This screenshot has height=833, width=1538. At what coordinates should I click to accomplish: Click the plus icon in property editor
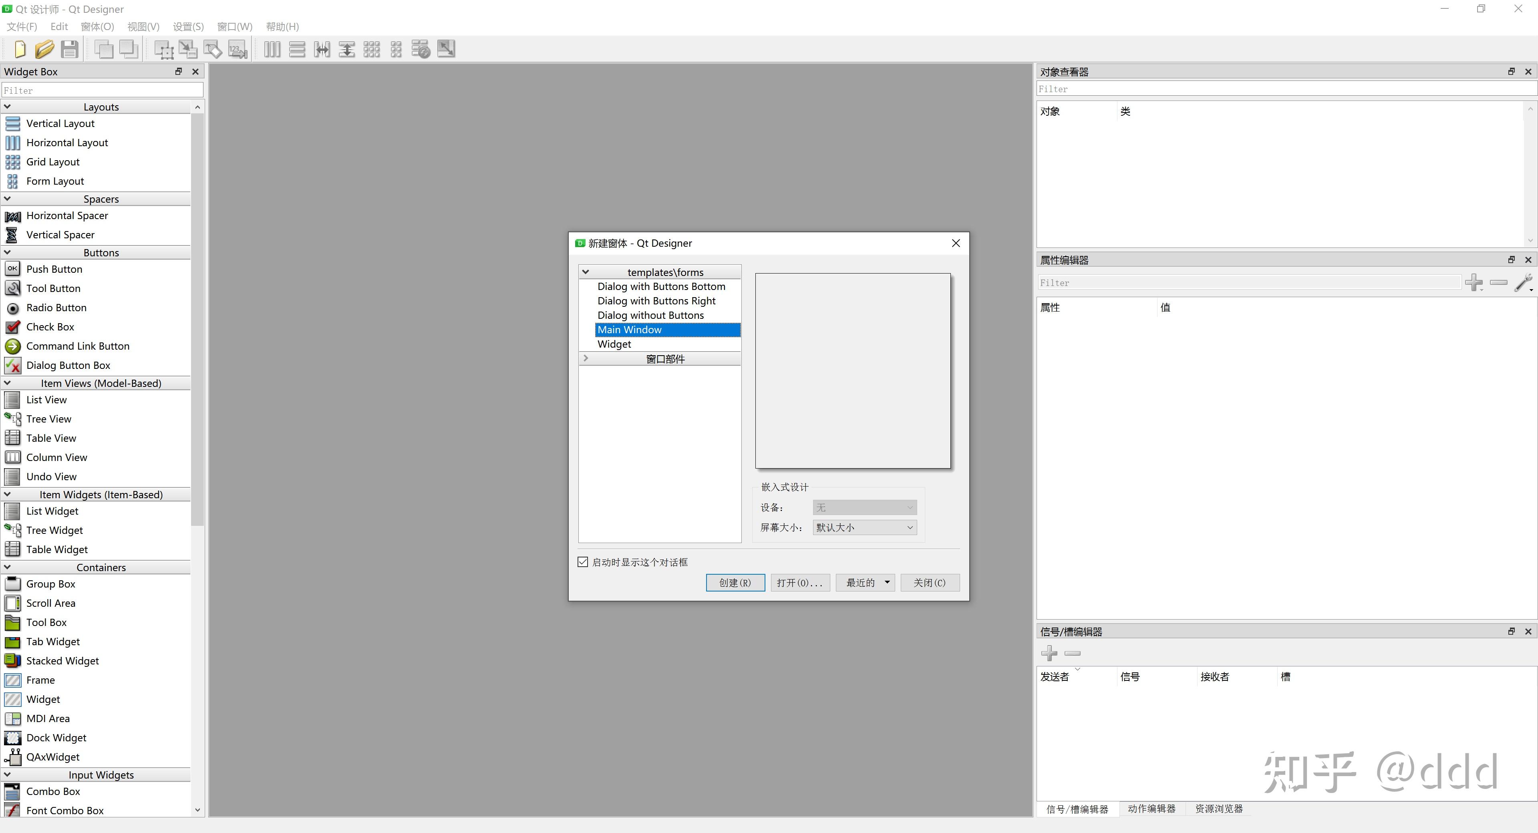1474,282
